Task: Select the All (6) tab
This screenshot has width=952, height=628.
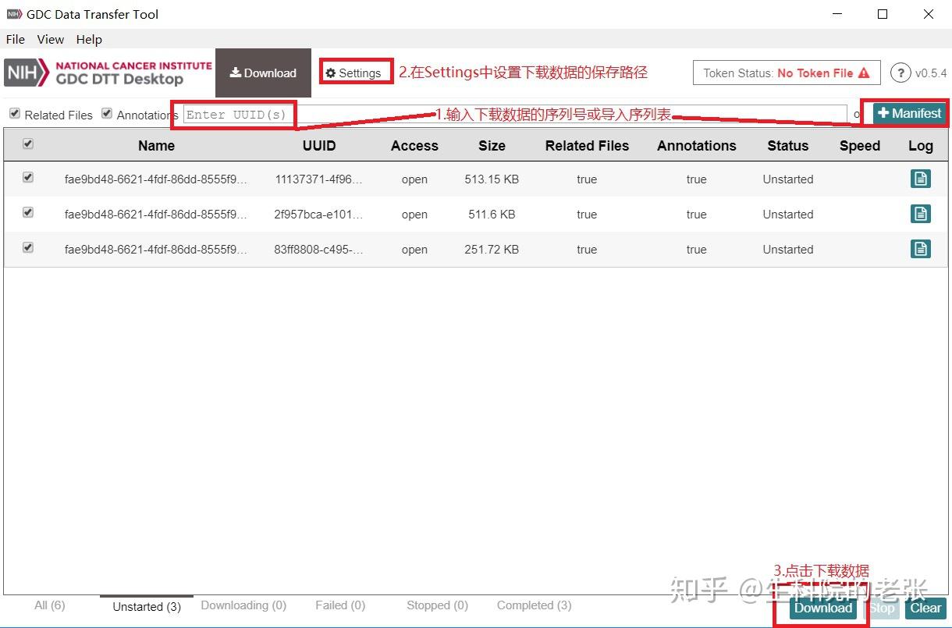Action: point(49,605)
